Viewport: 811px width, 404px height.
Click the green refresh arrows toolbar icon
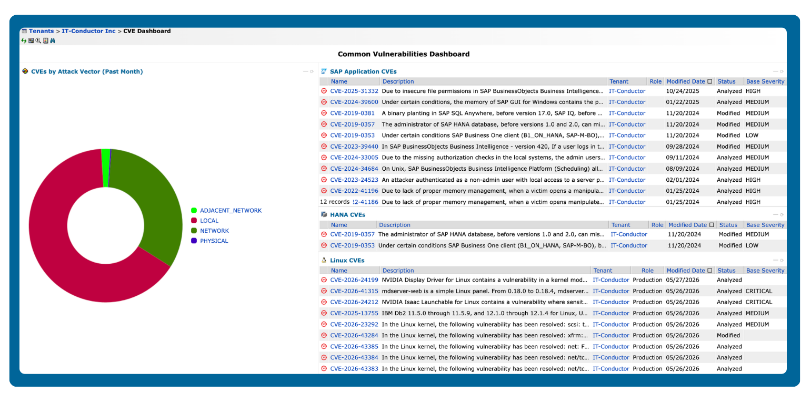[24, 40]
